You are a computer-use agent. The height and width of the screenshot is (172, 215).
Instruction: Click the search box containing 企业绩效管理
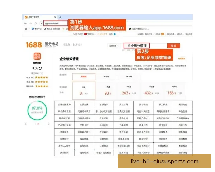pos(137,46)
